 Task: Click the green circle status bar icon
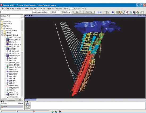coord(52,112)
